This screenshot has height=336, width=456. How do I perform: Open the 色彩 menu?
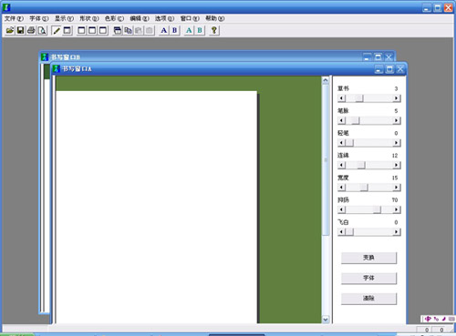point(114,18)
